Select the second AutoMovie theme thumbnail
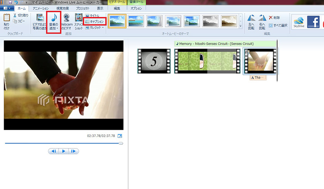 (136, 21)
